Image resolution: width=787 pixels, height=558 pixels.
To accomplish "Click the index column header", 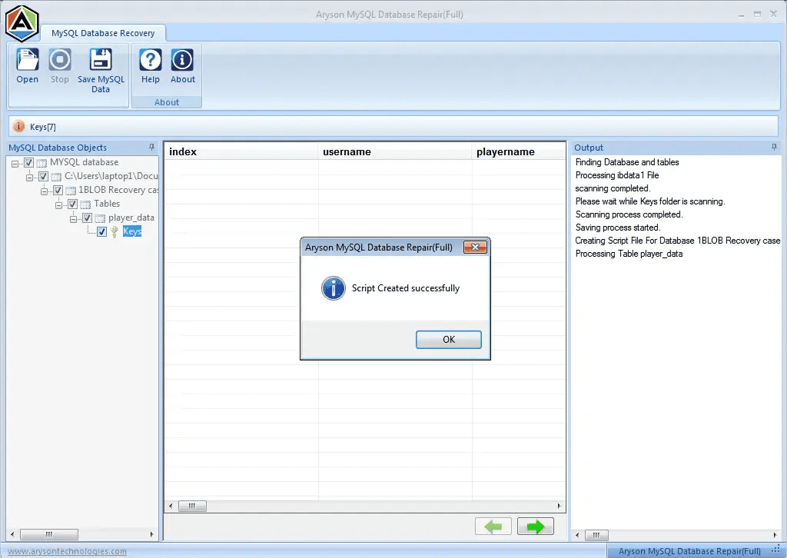I will point(241,152).
